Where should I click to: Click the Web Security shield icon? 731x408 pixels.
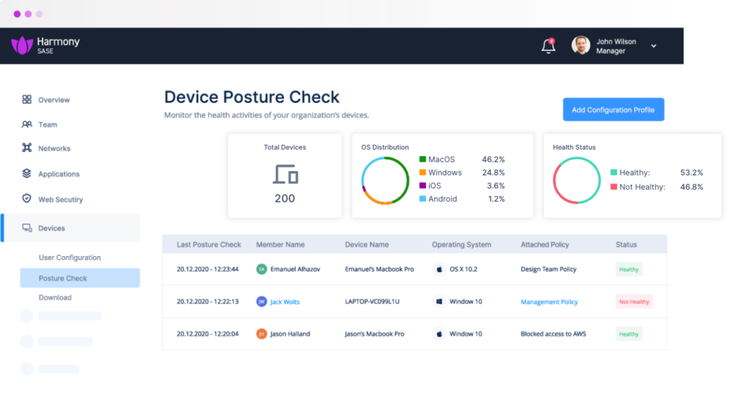[x=27, y=199]
